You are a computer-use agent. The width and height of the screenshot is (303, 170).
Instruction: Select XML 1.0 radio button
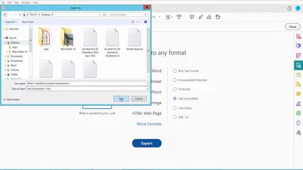(x=175, y=117)
